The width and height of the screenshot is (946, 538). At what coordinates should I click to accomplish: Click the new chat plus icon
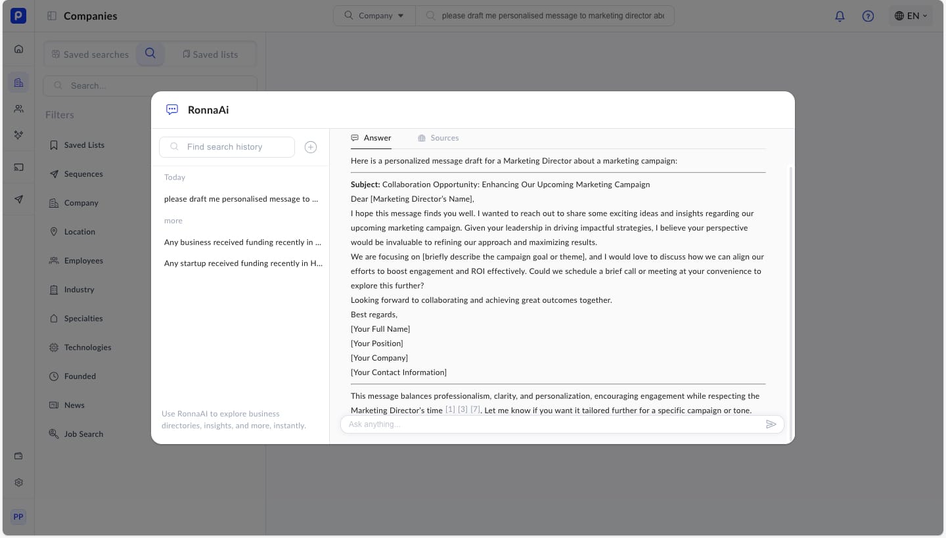click(311, 147)
